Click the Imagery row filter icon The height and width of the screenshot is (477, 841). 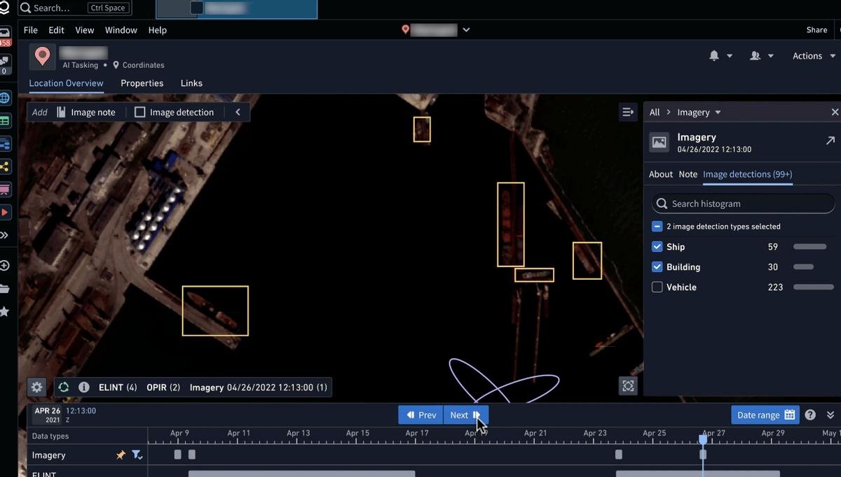tap(137, 455)
